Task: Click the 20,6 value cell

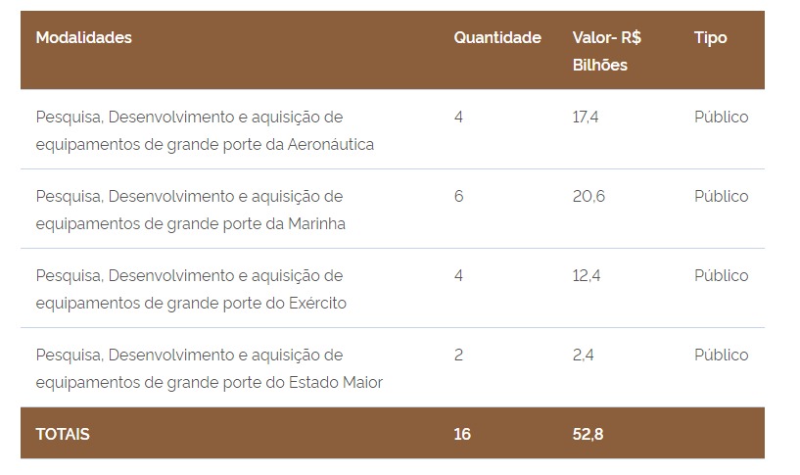Action: click(588, 197)
